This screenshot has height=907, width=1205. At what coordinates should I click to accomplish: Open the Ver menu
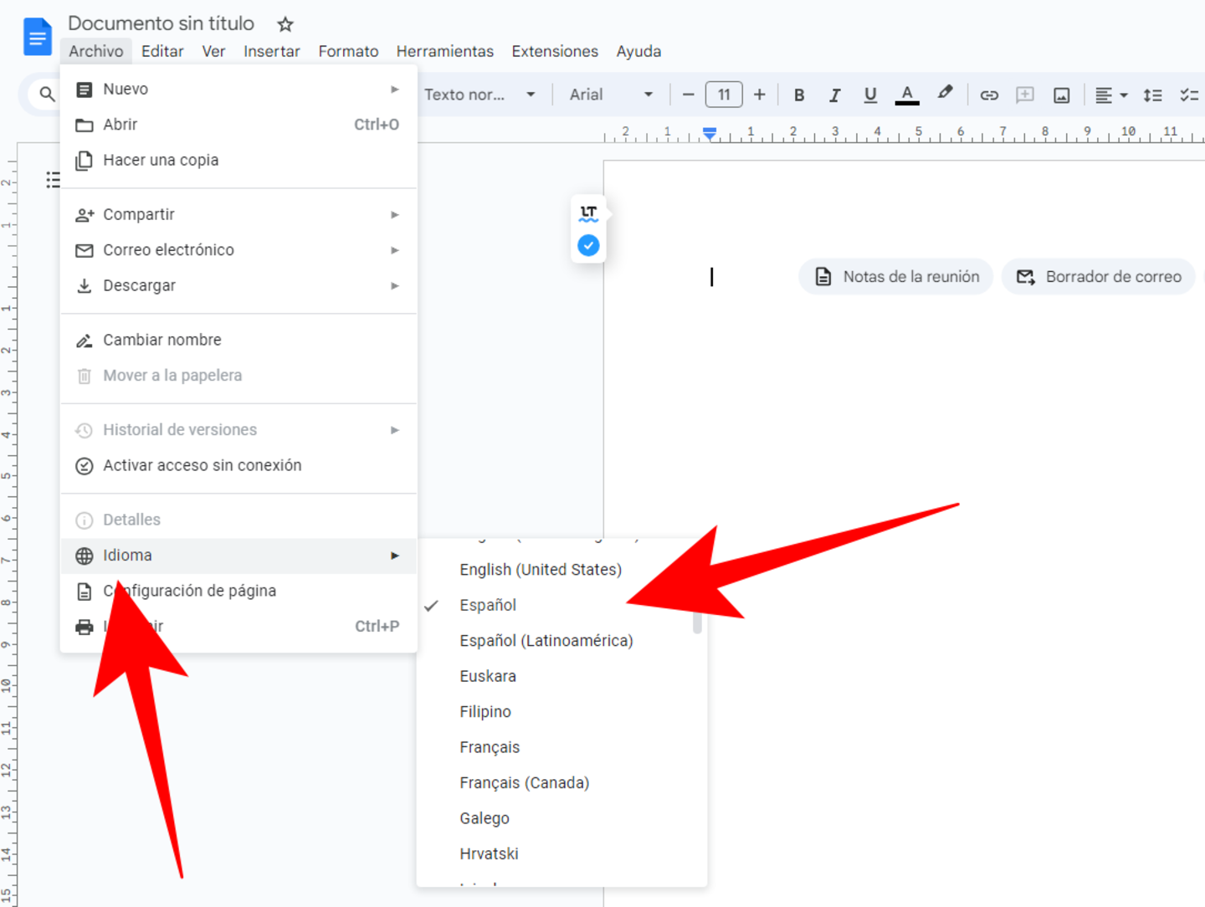(x=213, y=51)
